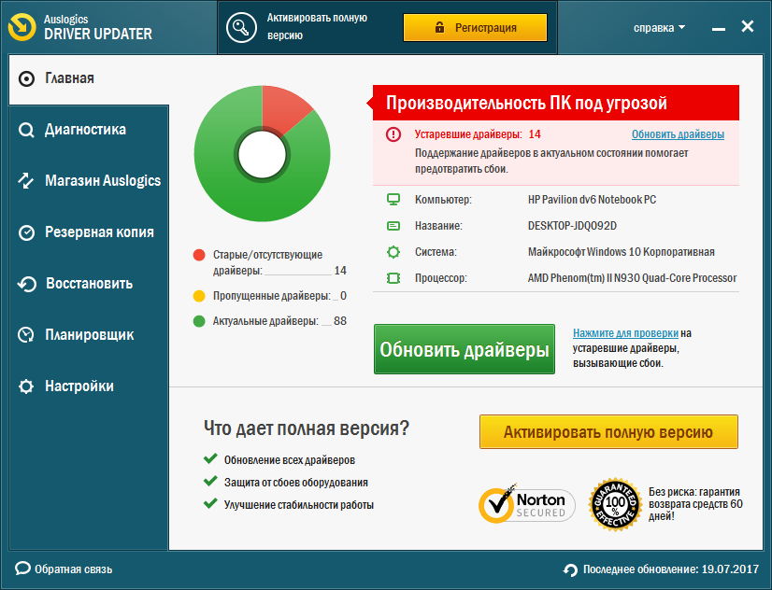Click the Нажмите для проверки link
The width and height of the screenshot is (772, 590).
pos(625,333)
